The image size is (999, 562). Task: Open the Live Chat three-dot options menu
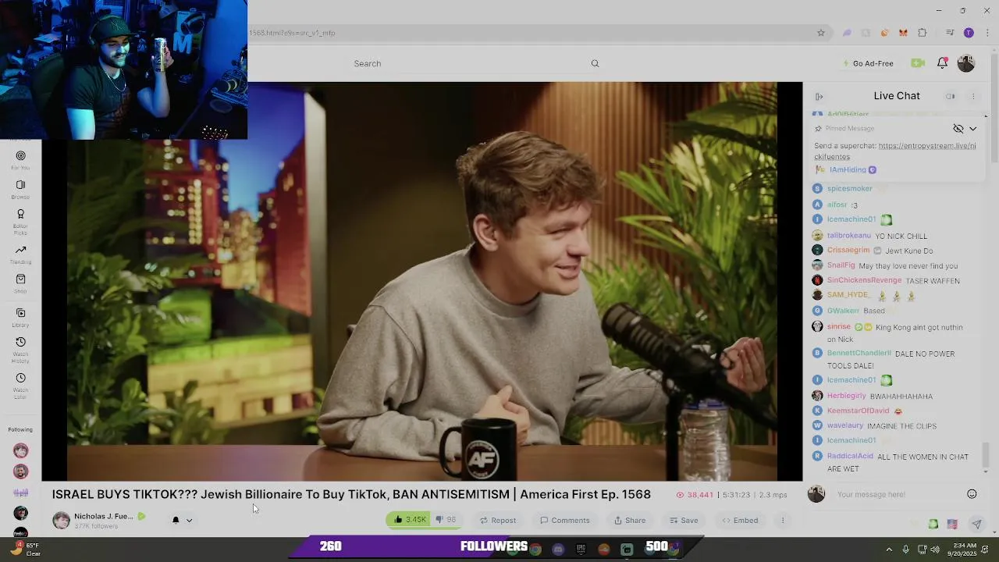pos(973,96)
